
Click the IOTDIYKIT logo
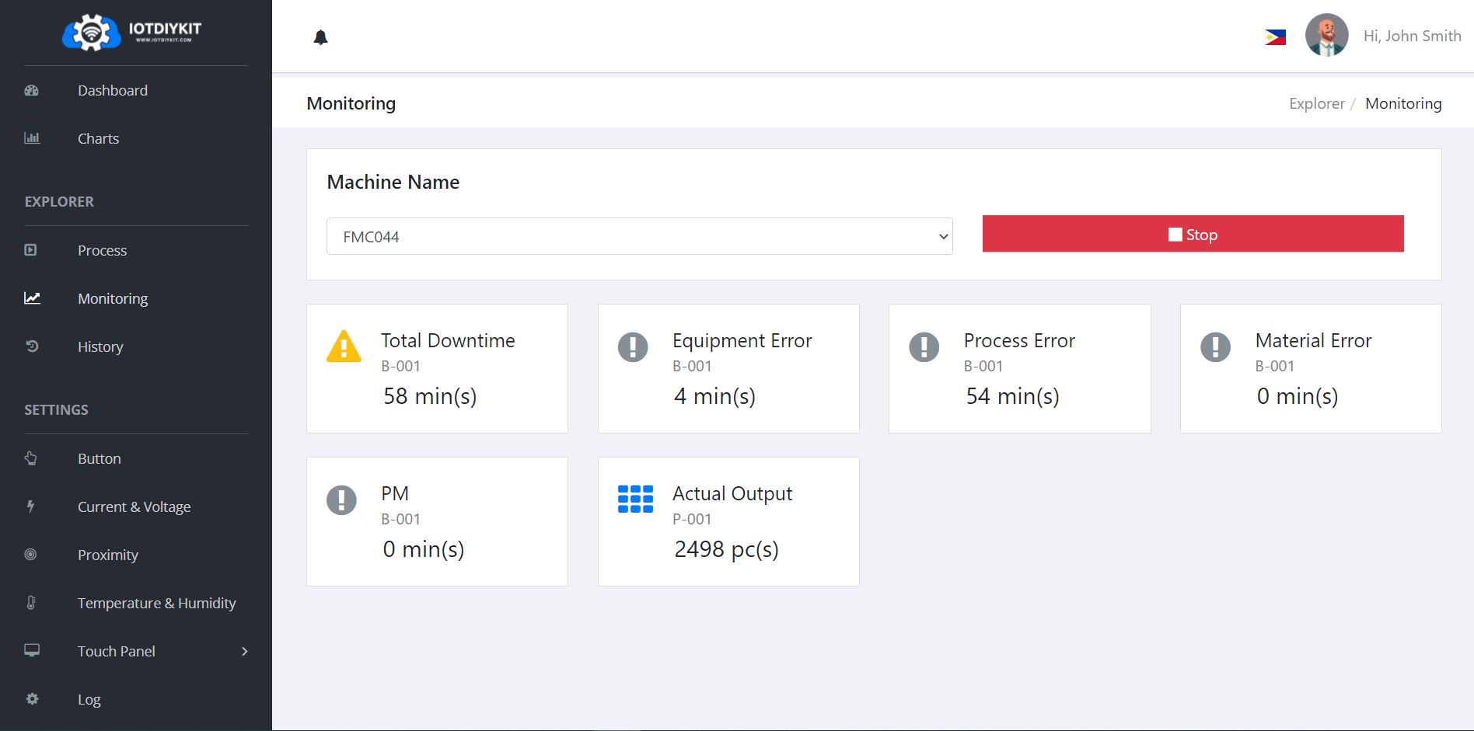(x=132, y=32)
